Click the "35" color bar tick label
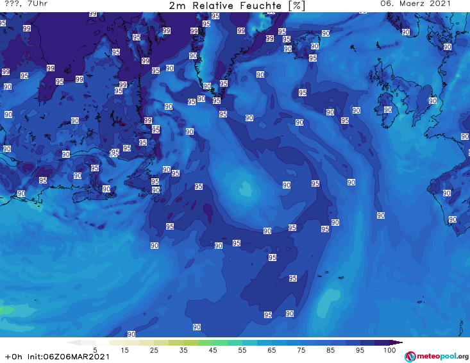470x363 pixels. click(183, 350)
